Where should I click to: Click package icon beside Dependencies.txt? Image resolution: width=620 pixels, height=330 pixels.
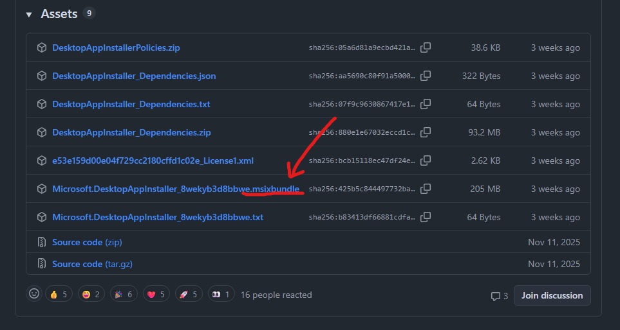pyautogui.click(x=41, y=104)
